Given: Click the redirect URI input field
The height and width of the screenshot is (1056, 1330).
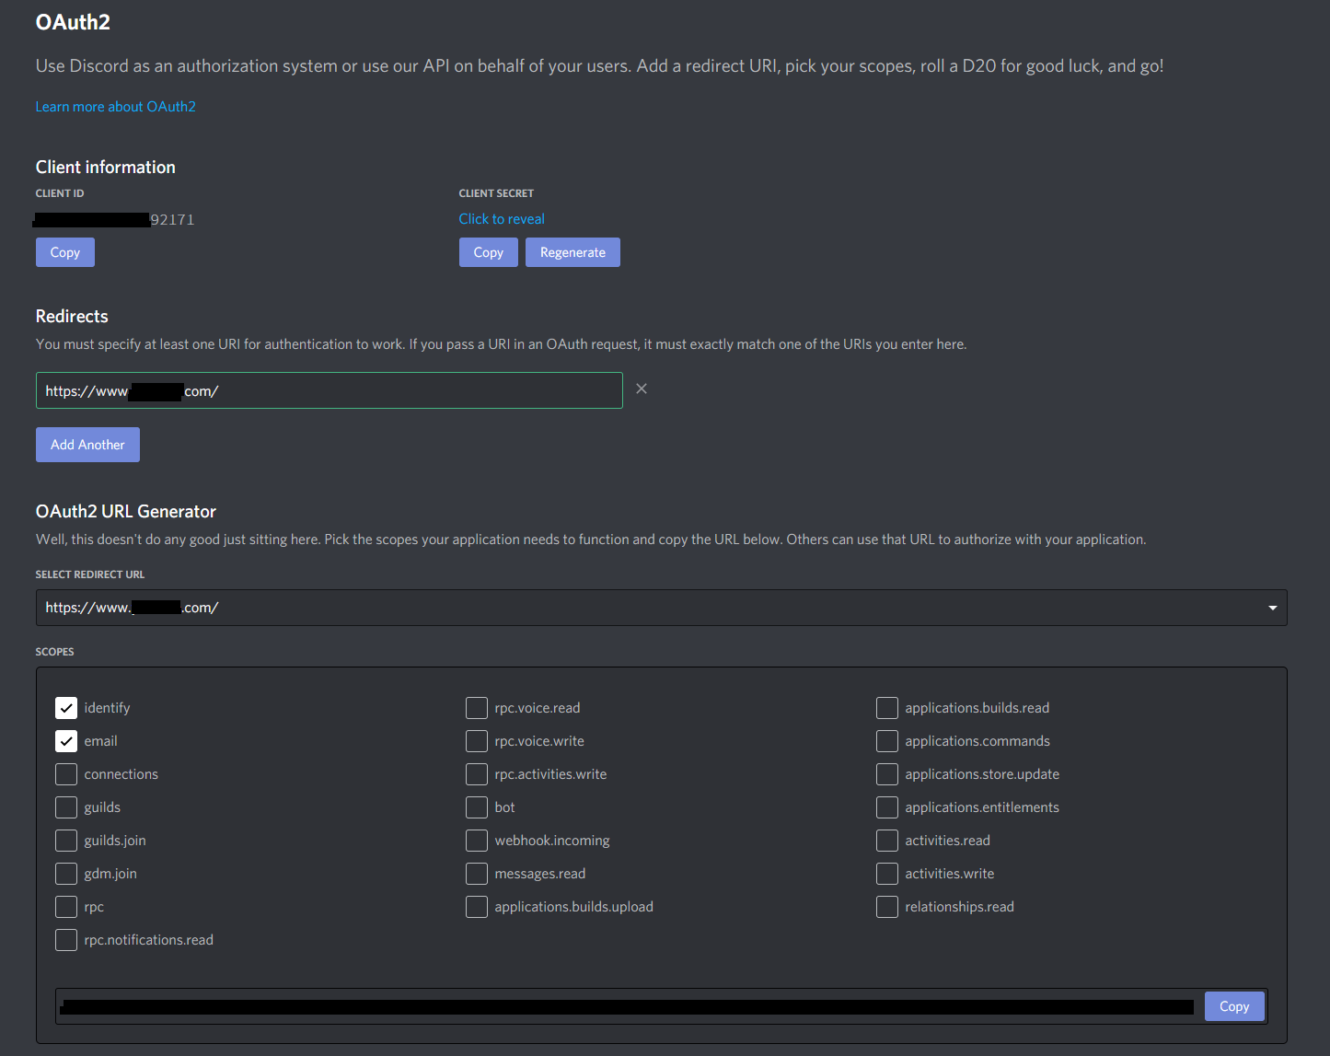Looking at the screenshot, I should [329, 390].
